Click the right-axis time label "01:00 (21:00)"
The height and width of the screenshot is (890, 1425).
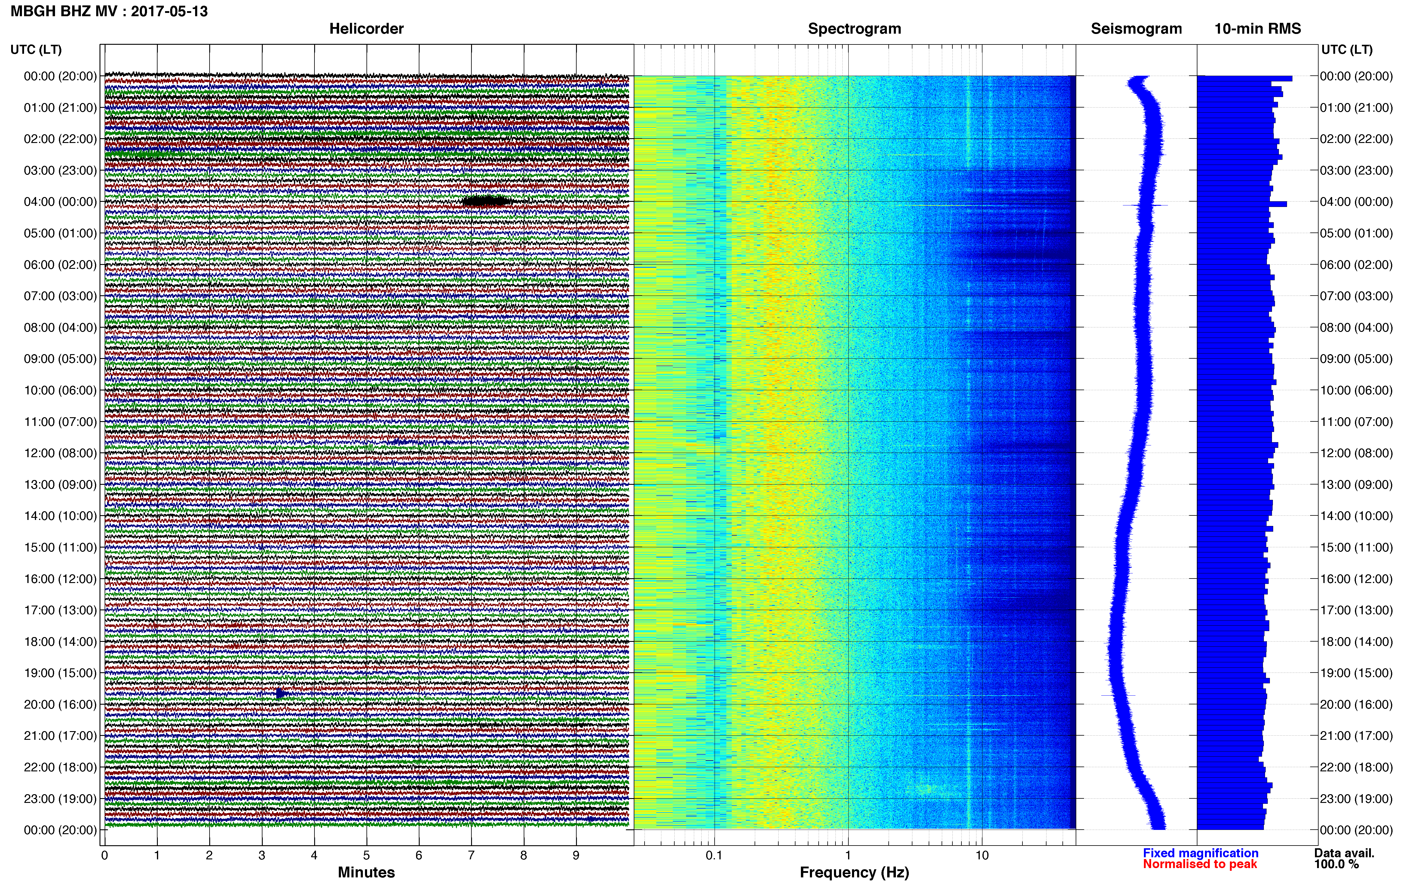(1356, 108)
